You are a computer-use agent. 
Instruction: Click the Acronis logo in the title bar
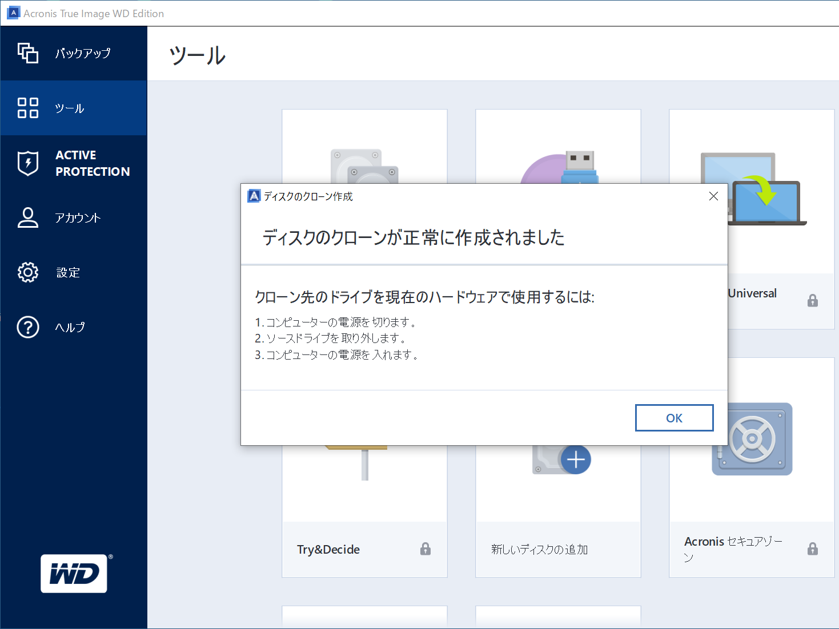(13, 12)
